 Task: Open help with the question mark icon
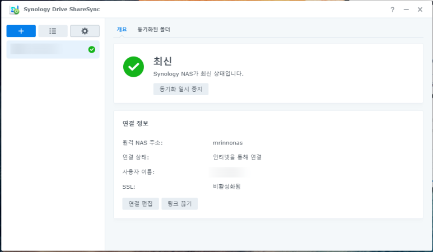(x=393, y=10)
